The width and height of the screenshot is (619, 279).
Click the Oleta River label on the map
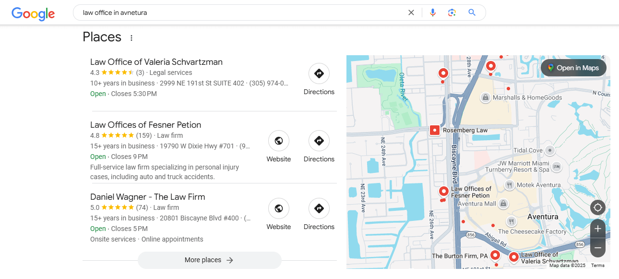tap(404, 86)
